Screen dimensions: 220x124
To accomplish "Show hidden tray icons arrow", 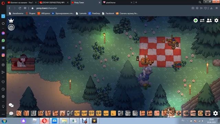I will [x=187, y=121].
